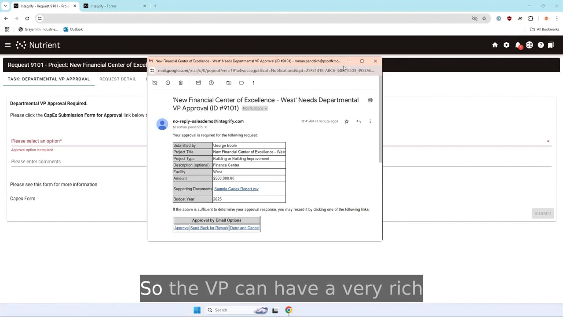The width and height of the screenshot is (563, 317).
Task: Open the Sample Capex Report csv link
Action: tap(236, 189)
